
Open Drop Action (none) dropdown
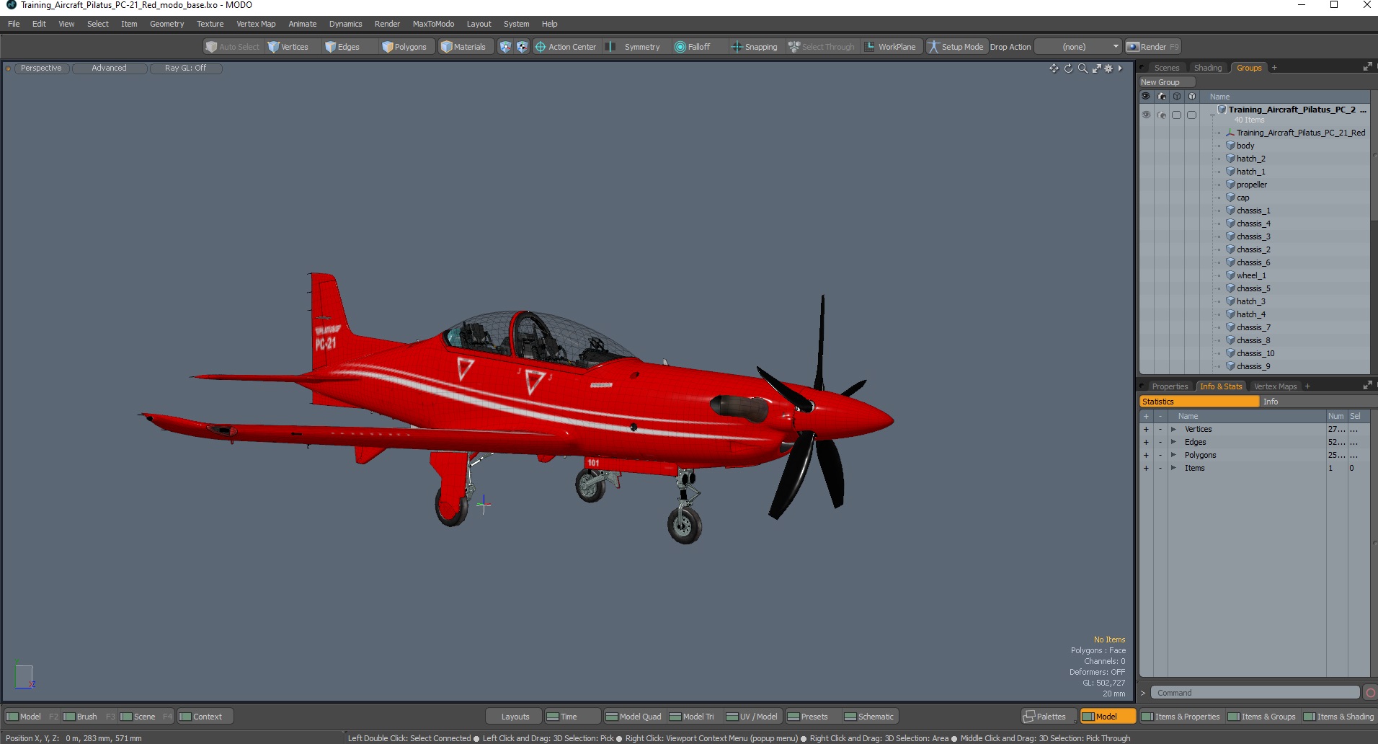[x=1078, y=47]
